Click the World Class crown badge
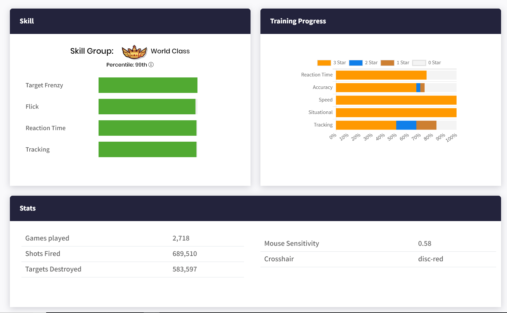This screenshot has height=313, width=507. [134, 51]
